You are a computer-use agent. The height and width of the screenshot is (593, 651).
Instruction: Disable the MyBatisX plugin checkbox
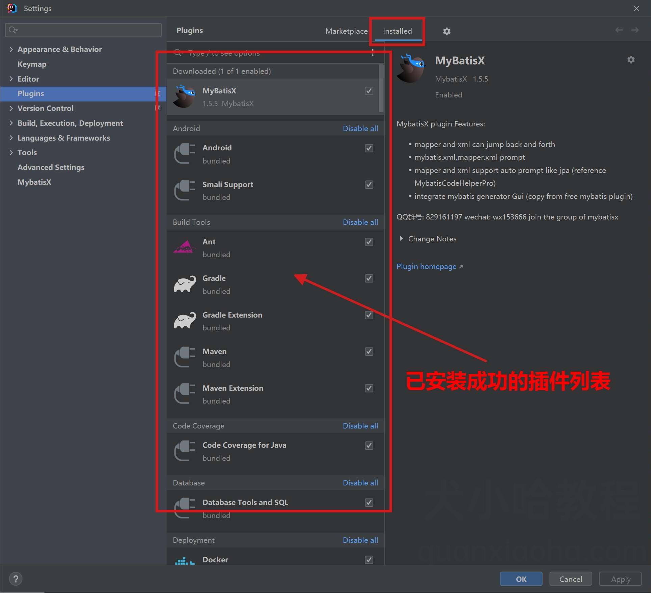click(x=369, y=91)
